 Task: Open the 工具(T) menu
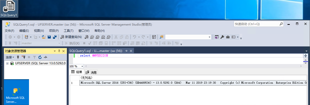coord(68,31)
